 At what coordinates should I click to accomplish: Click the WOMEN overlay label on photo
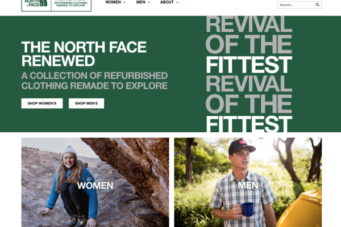[95, 186]
